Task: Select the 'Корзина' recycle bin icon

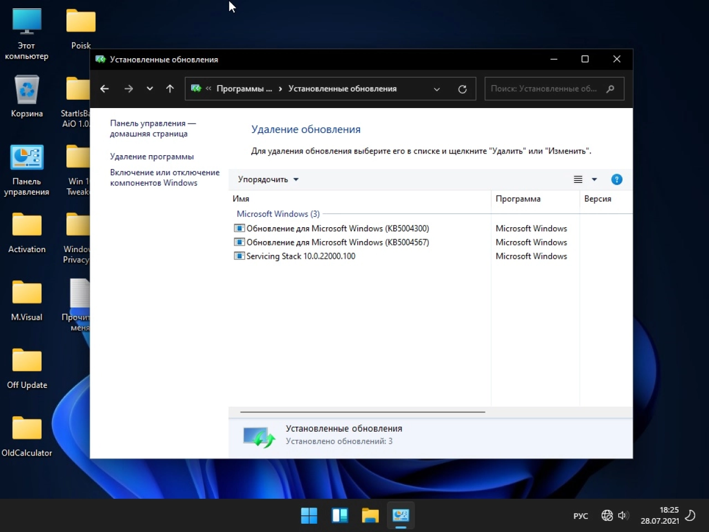Action: pos(27,97)
